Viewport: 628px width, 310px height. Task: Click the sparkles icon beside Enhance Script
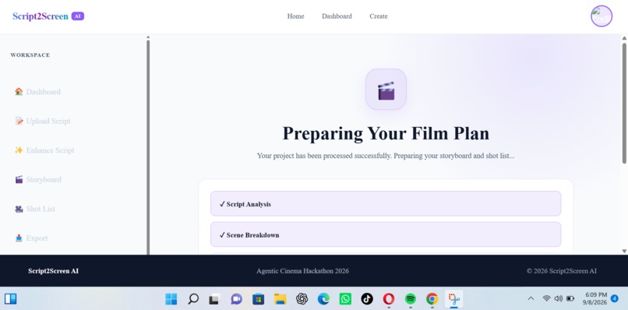pos(19,150)
